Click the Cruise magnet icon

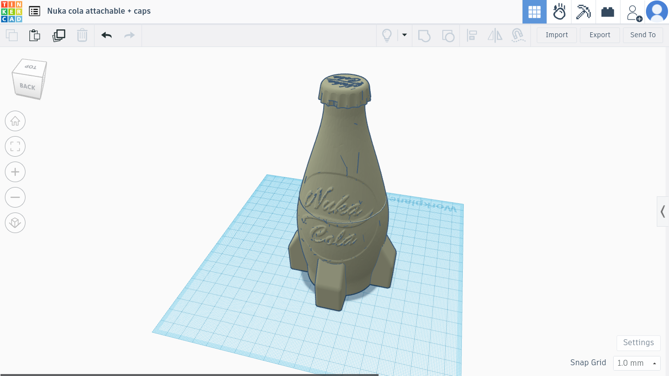click(x=518, y=35)
